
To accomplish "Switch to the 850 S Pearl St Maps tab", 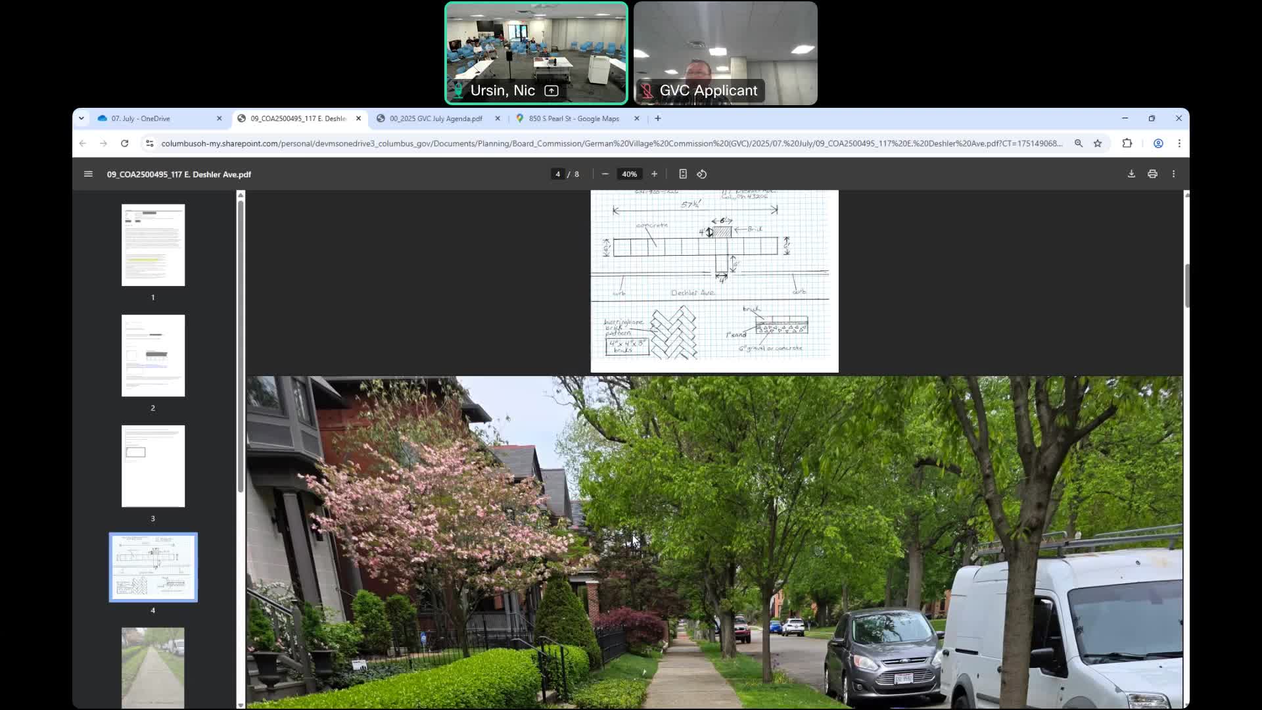I will [x=577, y=118].
